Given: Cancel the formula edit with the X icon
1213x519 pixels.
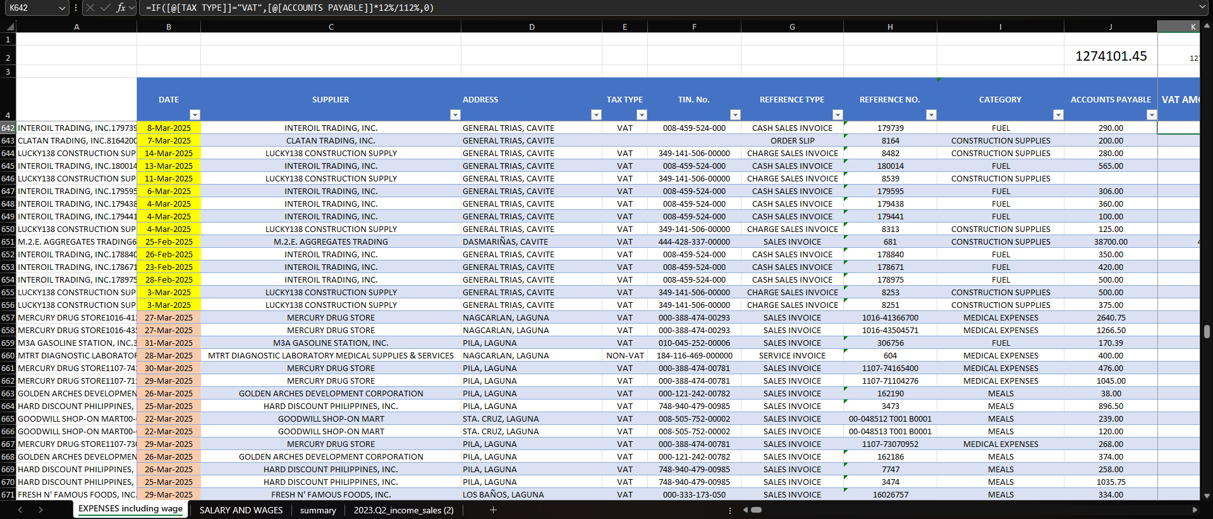Looking at the screenshot, I should click(90, 8).
